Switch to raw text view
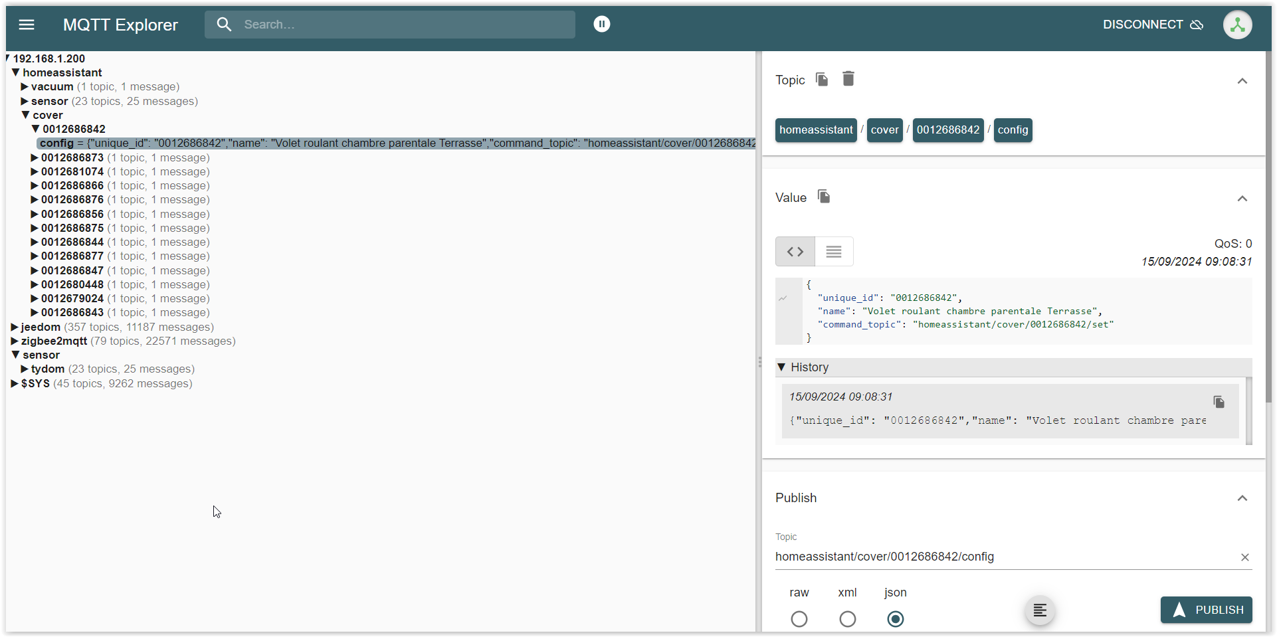Image resolution: width=1277 pixels, height=637 pixels. pyautogui.click(x=834, y=252)
